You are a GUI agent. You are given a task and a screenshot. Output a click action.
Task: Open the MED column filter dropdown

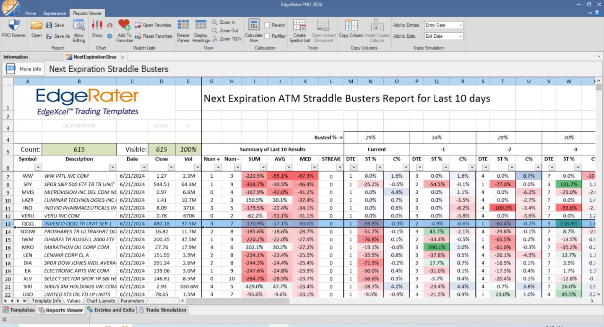click(x=314, y=167)
